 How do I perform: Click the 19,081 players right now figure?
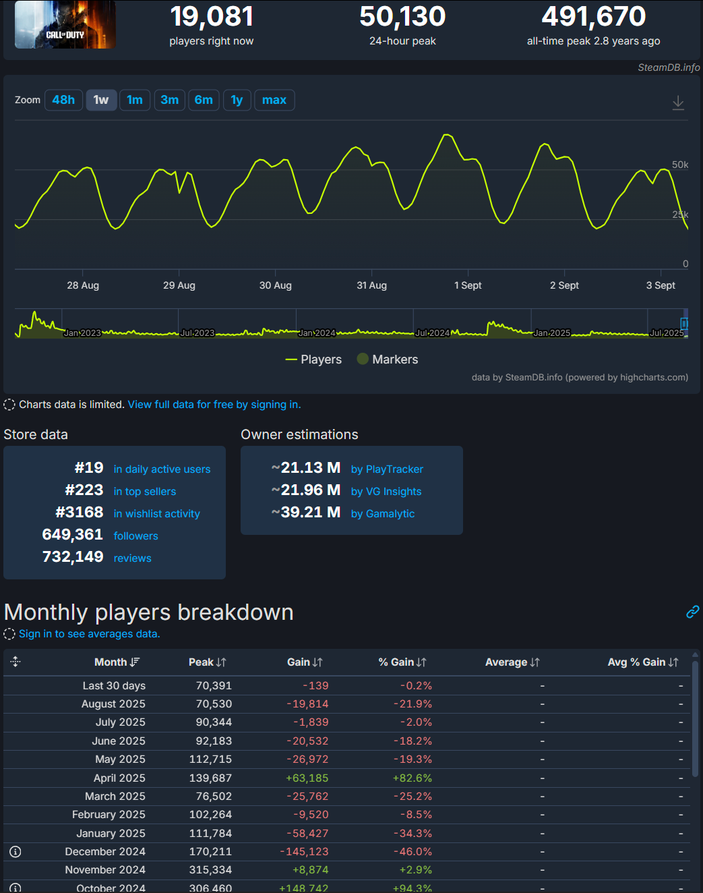point(212,16)
